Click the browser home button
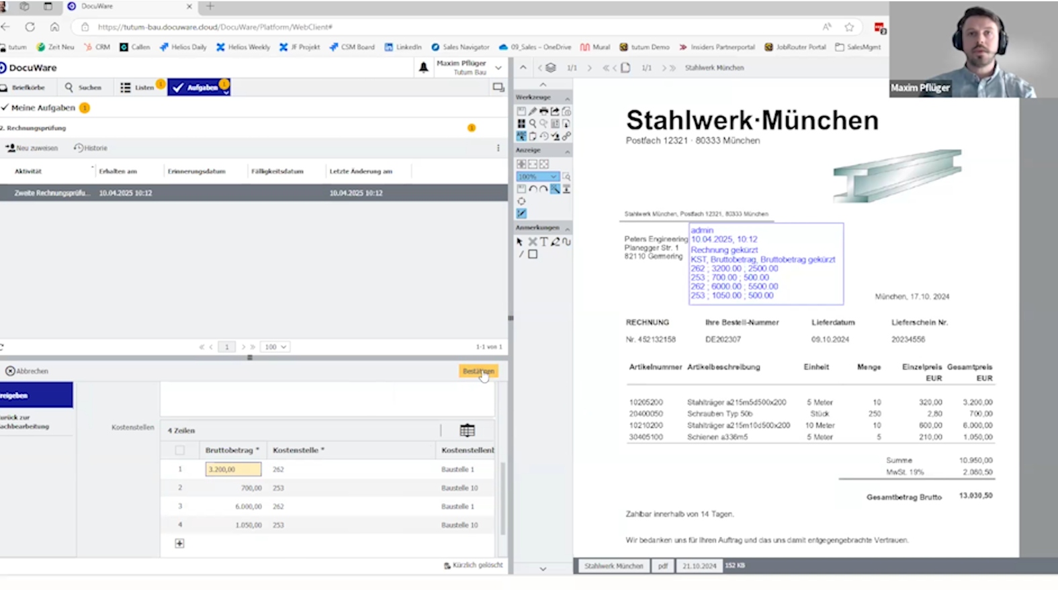The image size is (1058, 590). [54, 27]
